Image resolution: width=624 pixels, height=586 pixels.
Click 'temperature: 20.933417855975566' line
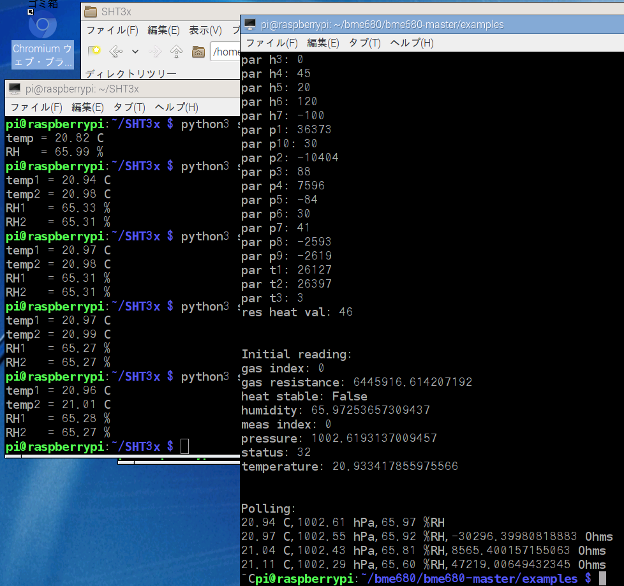pos(350,466)
